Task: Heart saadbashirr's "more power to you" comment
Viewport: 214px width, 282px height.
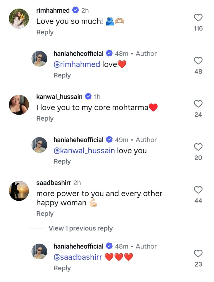Action: (x=198, y=190)
